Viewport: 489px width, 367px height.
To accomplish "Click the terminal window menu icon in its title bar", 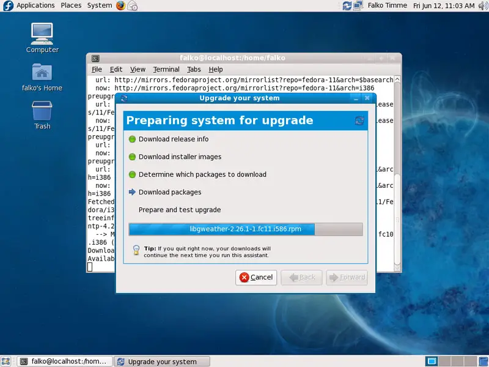I will [95, 58].
